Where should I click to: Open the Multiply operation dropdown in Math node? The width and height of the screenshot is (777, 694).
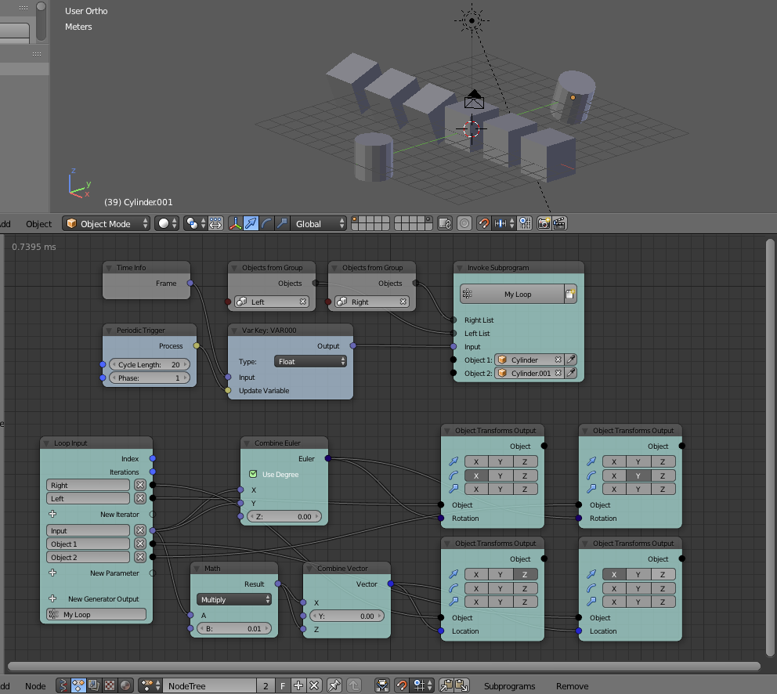pos(233,599)
